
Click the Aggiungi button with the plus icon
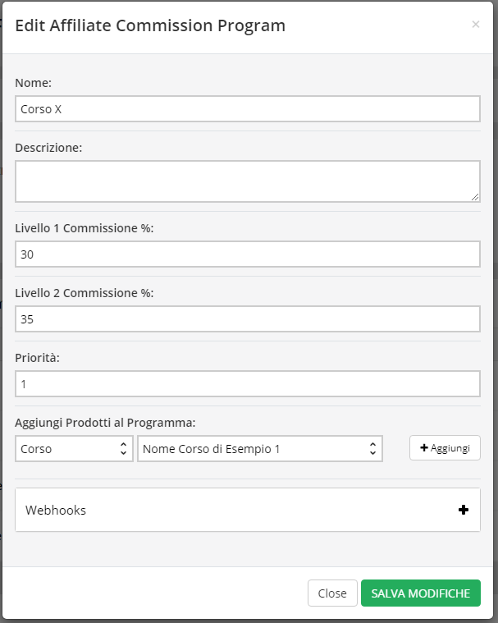coord(445,448)
